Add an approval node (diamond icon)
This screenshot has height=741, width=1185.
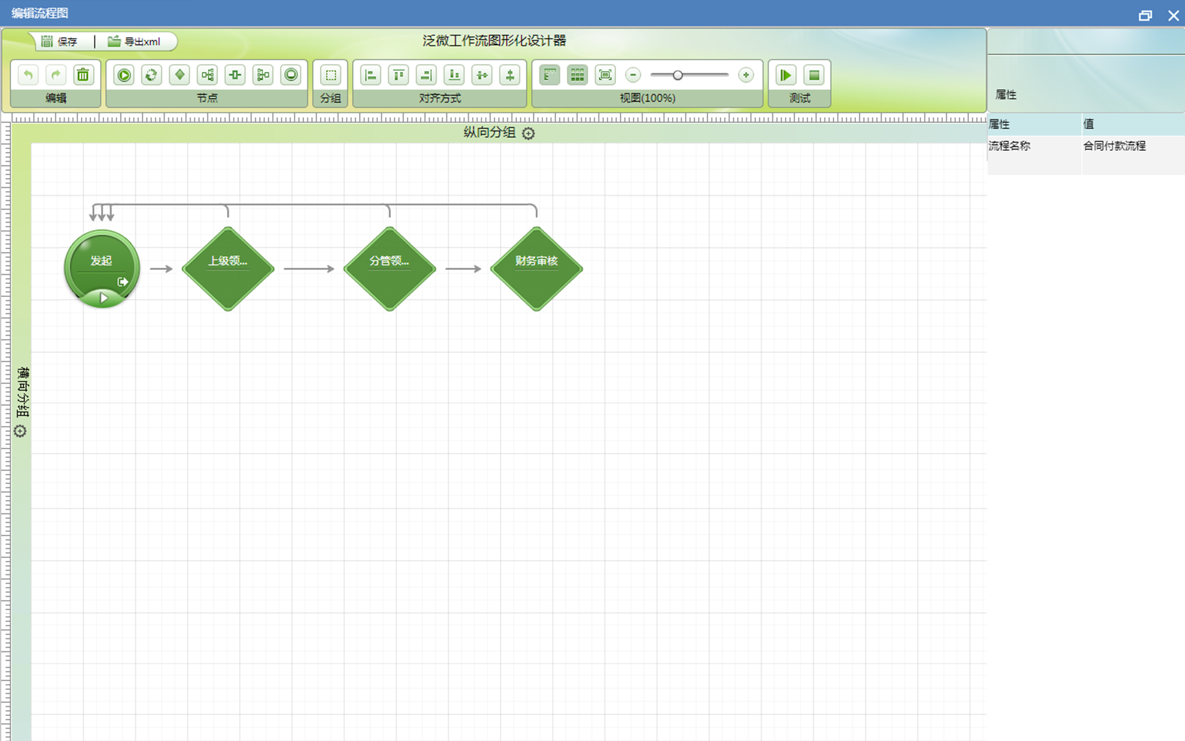[180, 75]
